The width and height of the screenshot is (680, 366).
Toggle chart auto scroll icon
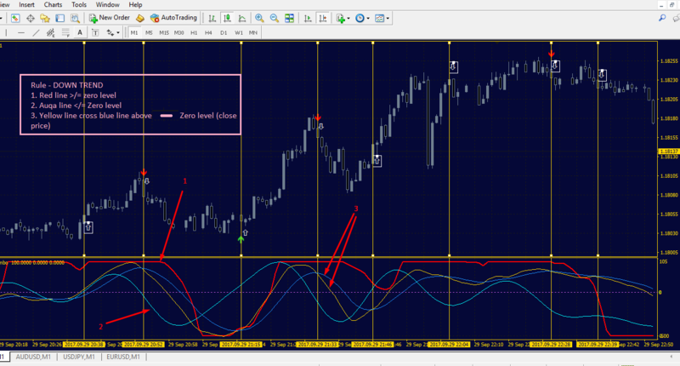coord(308,18)
